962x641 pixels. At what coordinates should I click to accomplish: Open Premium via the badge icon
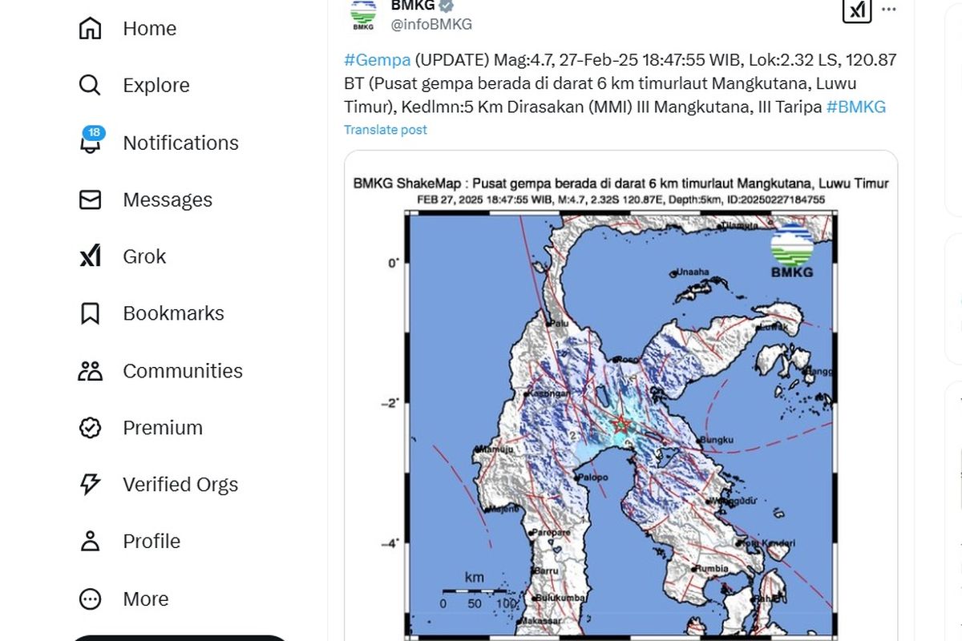click(91, 427)
